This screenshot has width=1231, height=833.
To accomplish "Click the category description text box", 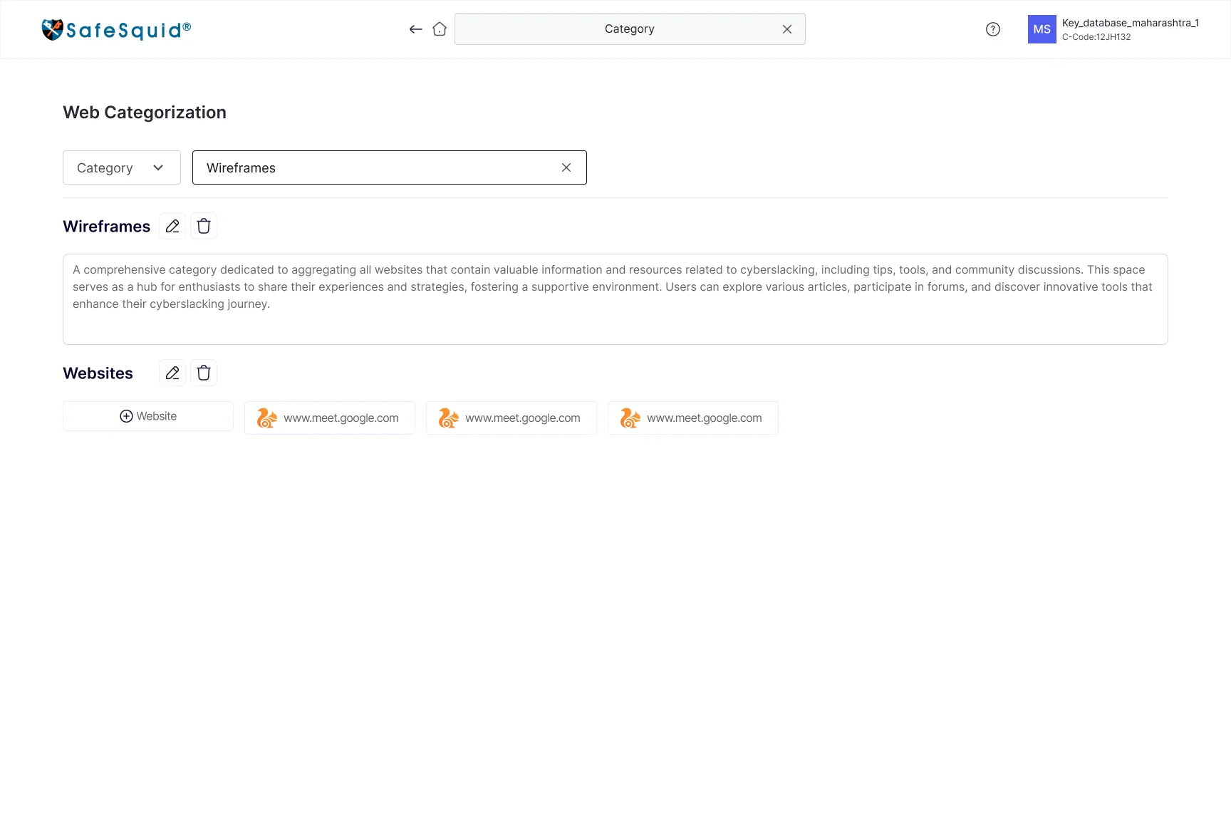I will point(615,299).
